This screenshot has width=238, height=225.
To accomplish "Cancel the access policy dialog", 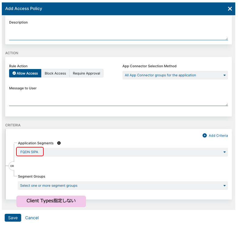I will click(x=32, y=218).
